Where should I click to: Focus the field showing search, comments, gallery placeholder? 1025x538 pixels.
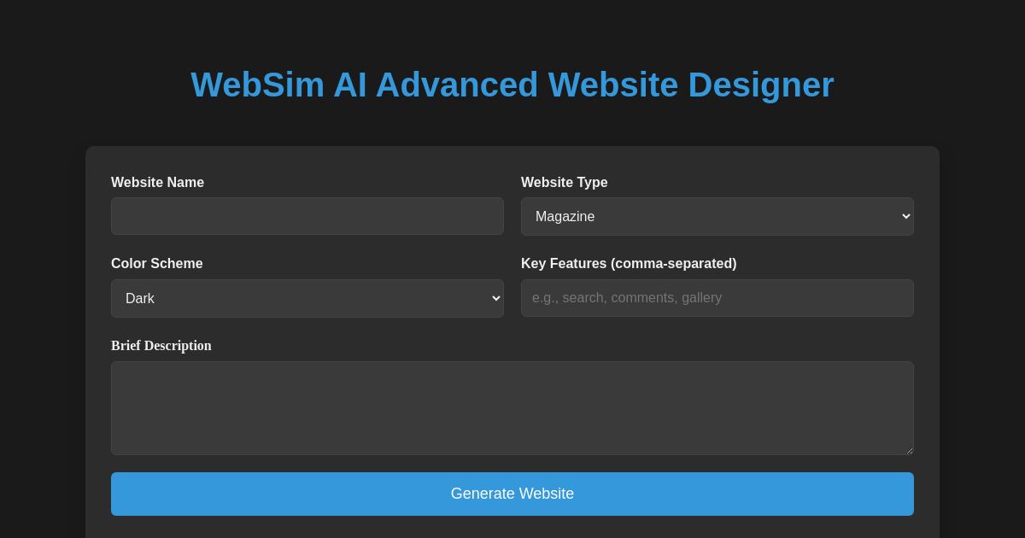717,298
